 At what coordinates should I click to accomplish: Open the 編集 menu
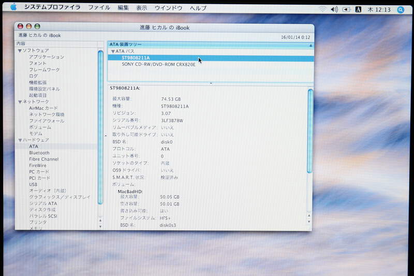pyautogui.click(x=123, y=8)
